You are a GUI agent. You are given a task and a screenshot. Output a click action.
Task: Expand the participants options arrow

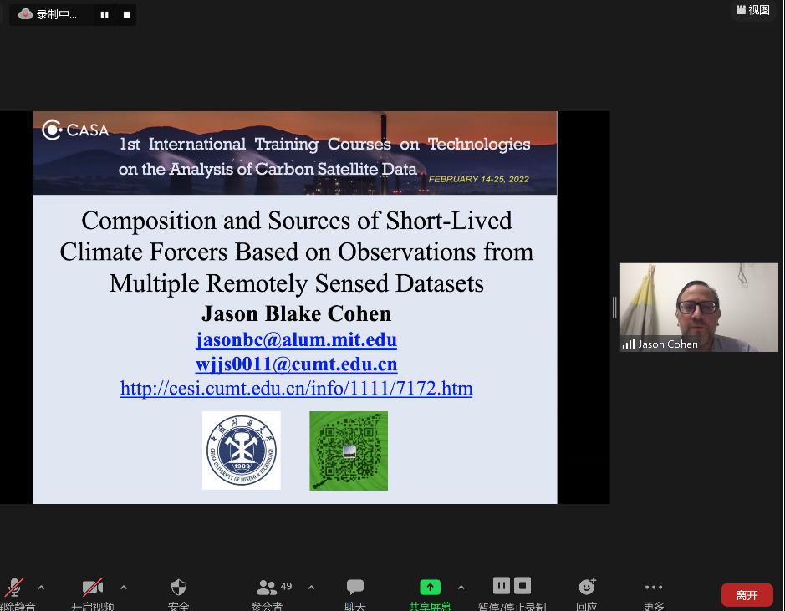tap(311, 588)
